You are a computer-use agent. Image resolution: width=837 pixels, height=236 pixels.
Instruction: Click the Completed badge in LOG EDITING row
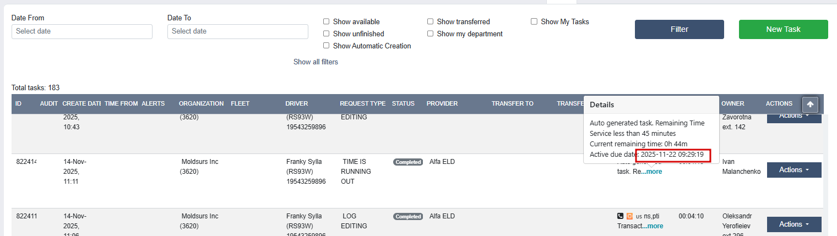click(407, 217)
